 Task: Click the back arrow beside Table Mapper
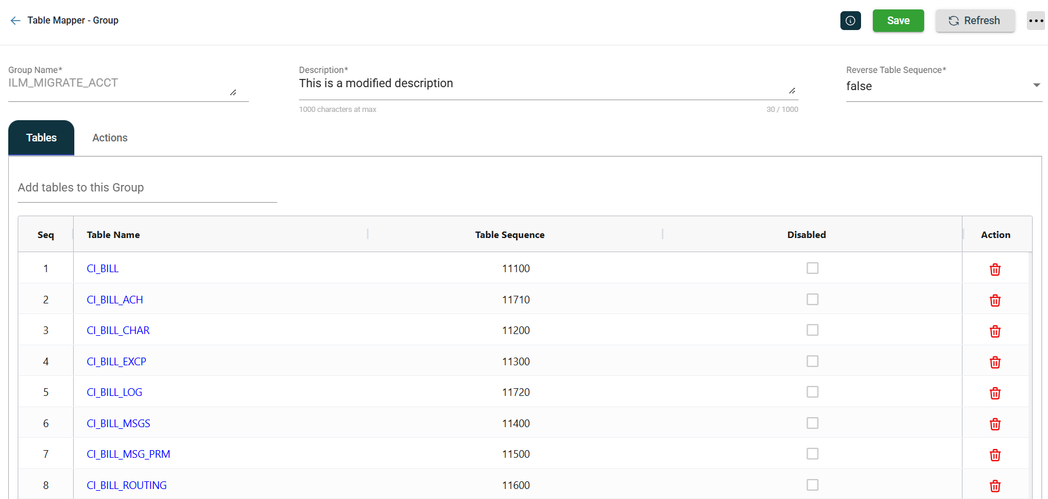click(x=15, y=21)
